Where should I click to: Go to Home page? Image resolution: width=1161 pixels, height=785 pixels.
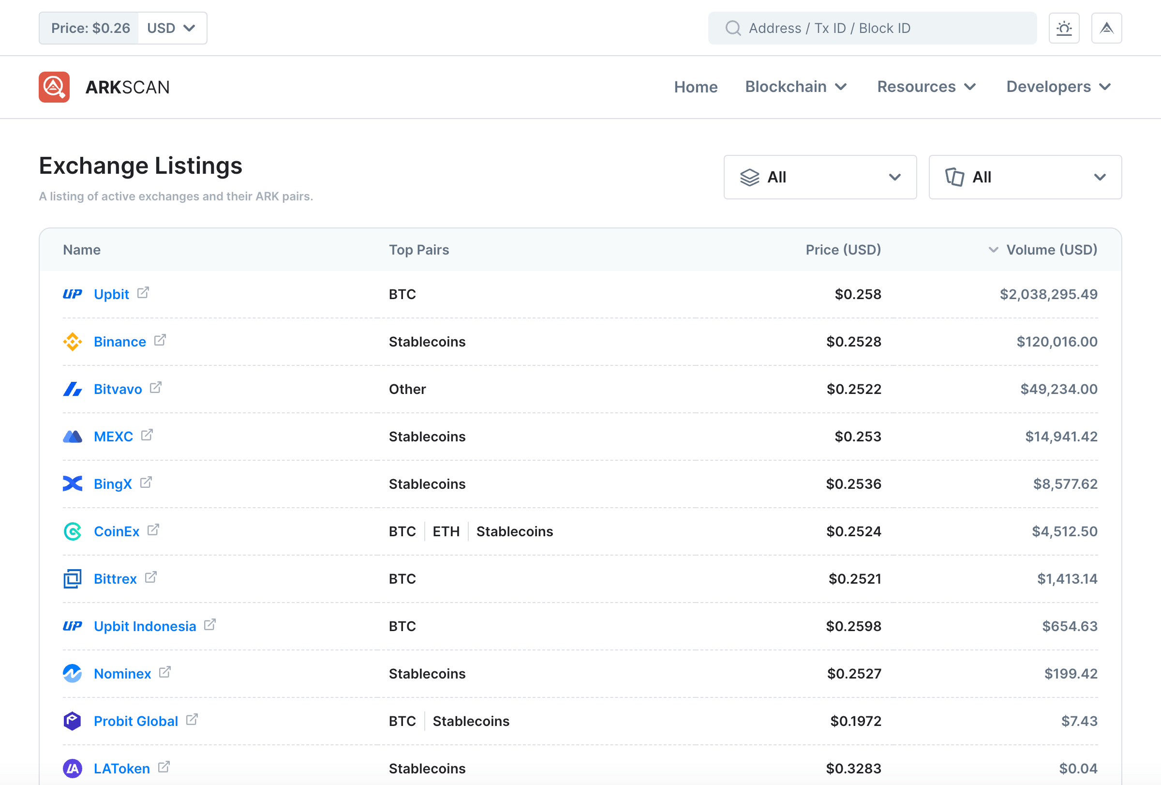tap(696, 87)
